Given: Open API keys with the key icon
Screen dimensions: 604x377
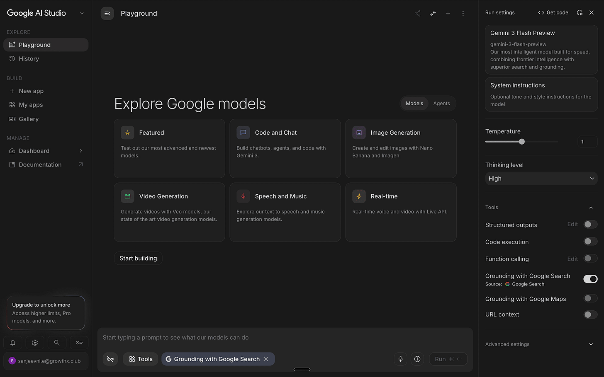Looking at the screenshot, I should pos(79,343).
